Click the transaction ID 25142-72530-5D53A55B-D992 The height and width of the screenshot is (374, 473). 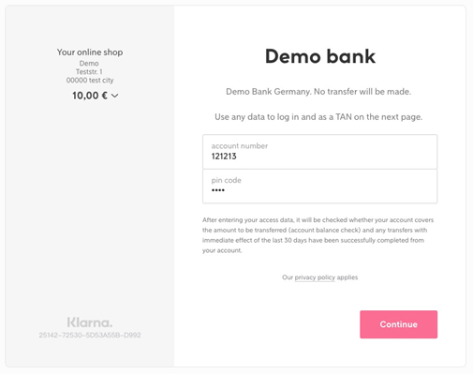click(90, 335)
